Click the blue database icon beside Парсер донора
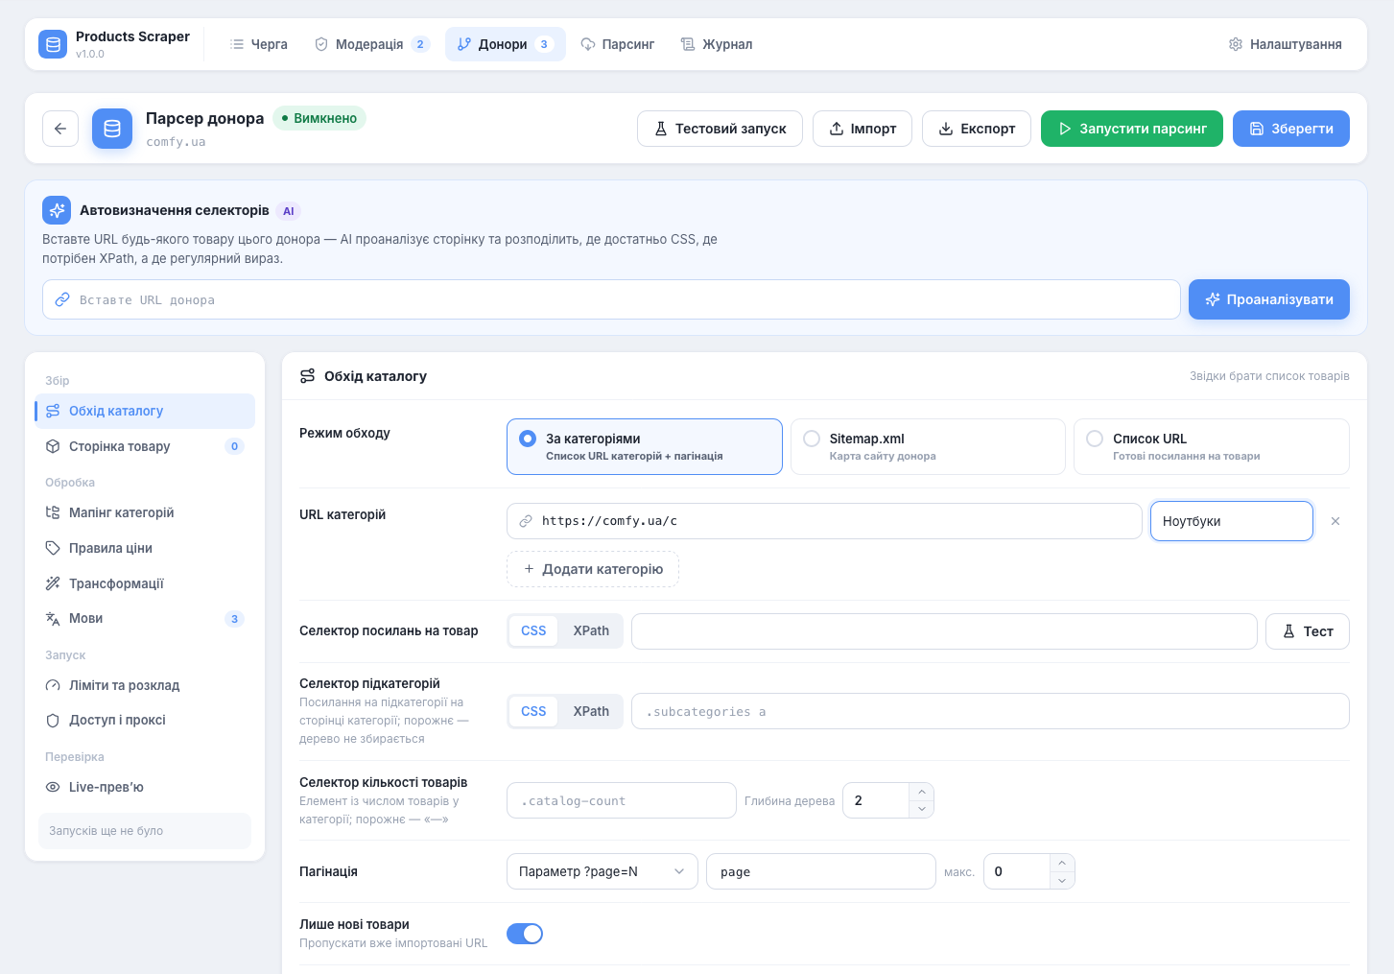The image size is (1394, 974). (112, 129)
